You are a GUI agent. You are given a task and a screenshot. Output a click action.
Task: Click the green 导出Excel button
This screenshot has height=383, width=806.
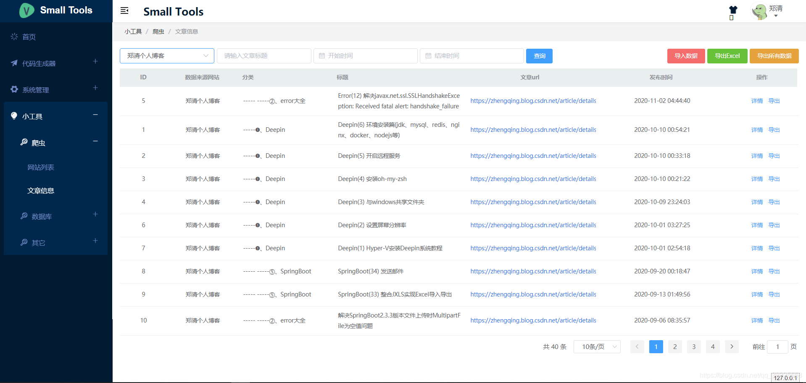[727, 56]
